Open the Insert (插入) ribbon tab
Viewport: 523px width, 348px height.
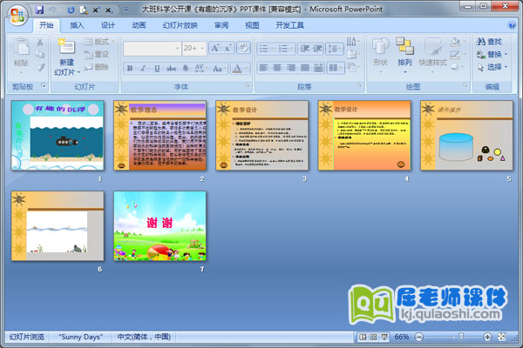coord(78,25)
